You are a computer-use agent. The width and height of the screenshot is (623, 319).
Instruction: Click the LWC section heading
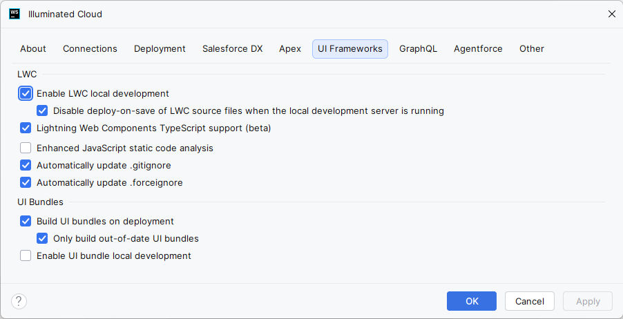pyautogui.click(x=27, y=75)
